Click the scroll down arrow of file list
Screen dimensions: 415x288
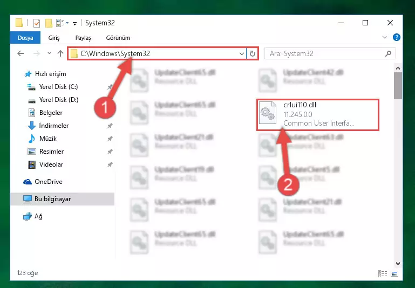pyautogui.click(x=398, y=263)
